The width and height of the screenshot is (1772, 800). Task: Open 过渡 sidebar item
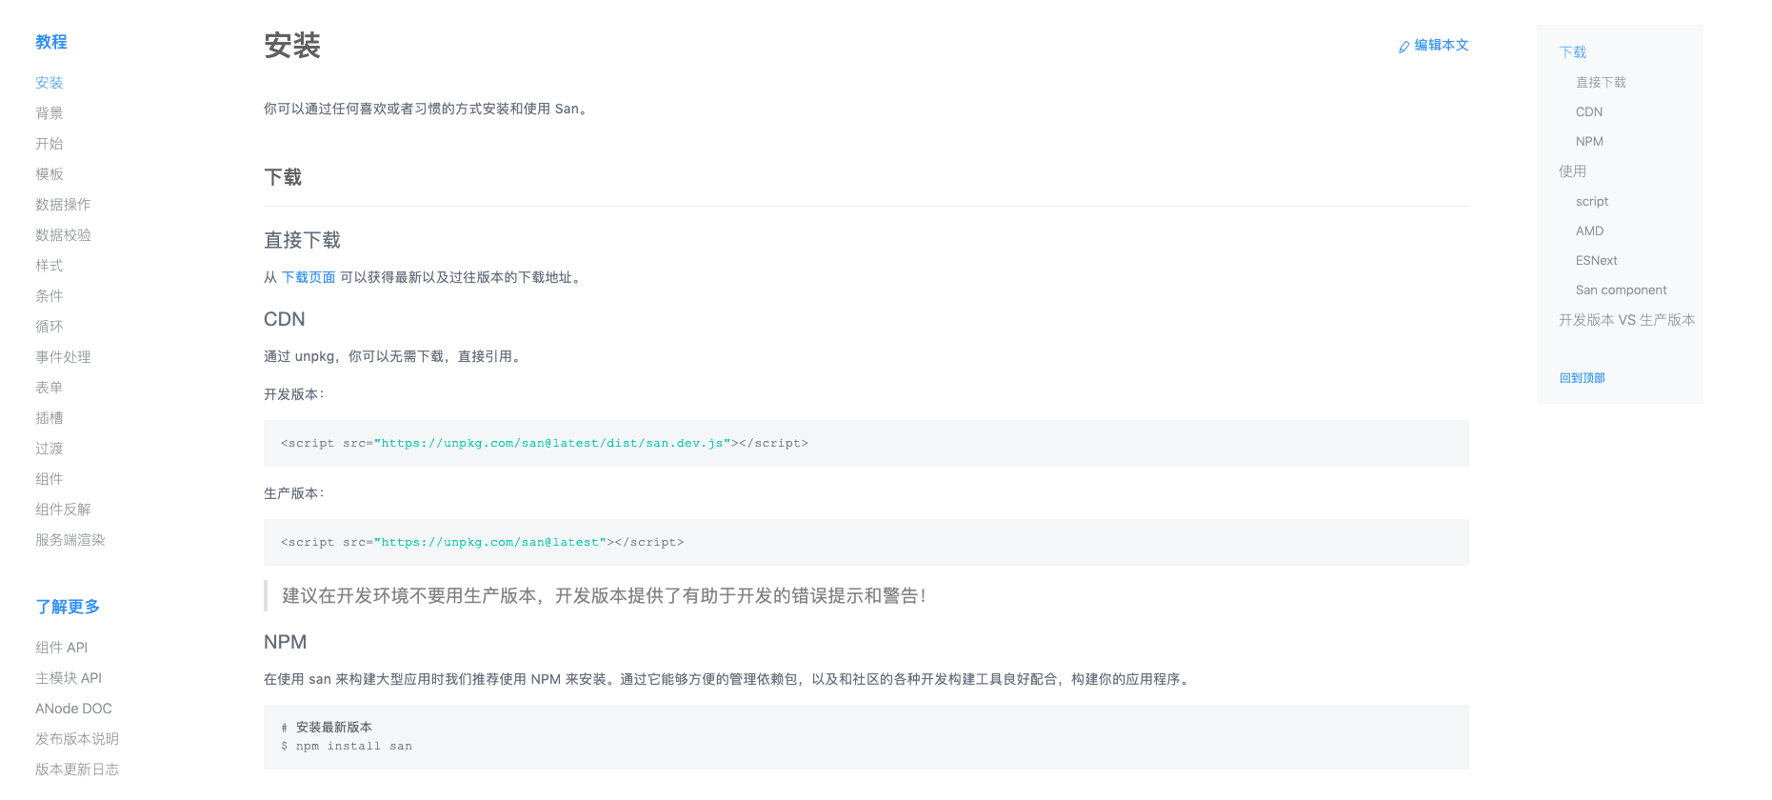click(x=50, y=449)
